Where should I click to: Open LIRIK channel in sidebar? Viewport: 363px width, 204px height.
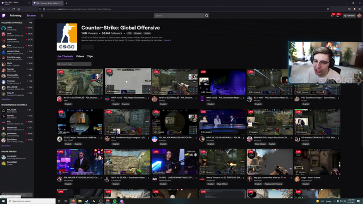point(17,28)
